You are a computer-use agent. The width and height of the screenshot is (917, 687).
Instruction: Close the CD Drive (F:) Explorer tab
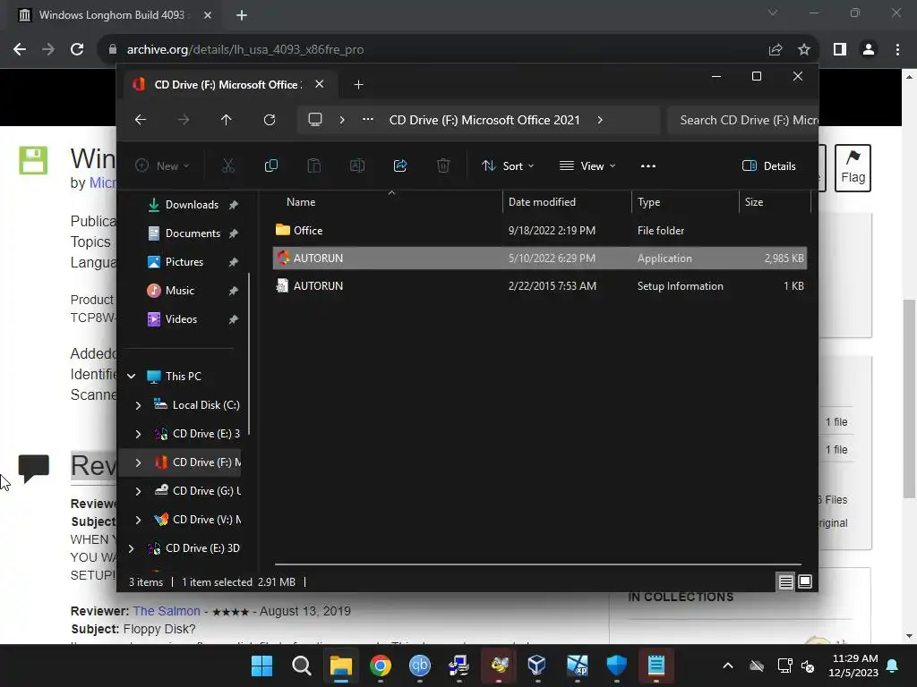click(x=320, y=84)
